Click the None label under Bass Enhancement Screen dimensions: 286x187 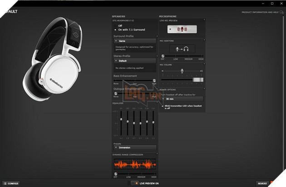tap(116, 84)
